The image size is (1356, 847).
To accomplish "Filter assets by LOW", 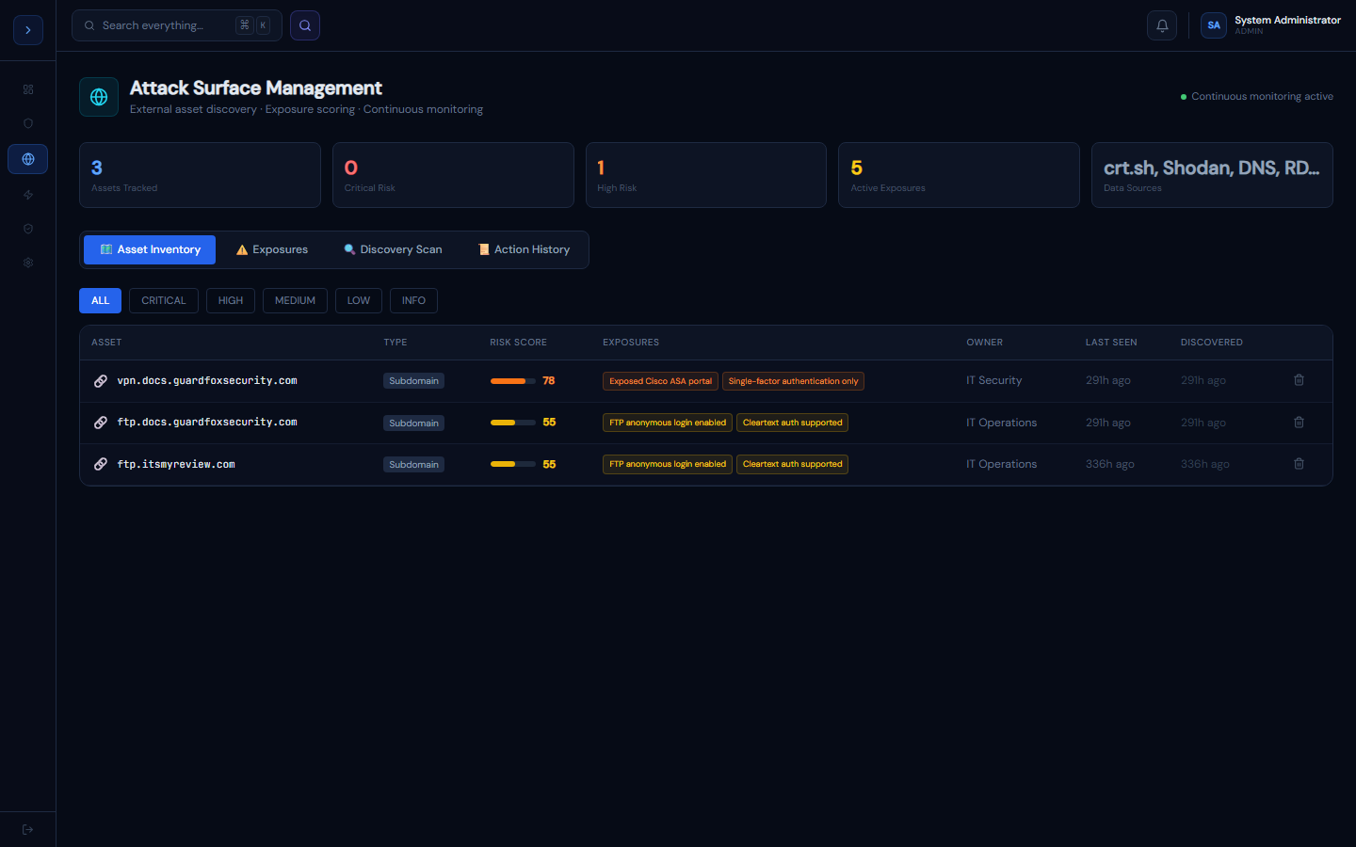I will click(x=359, y=300).
